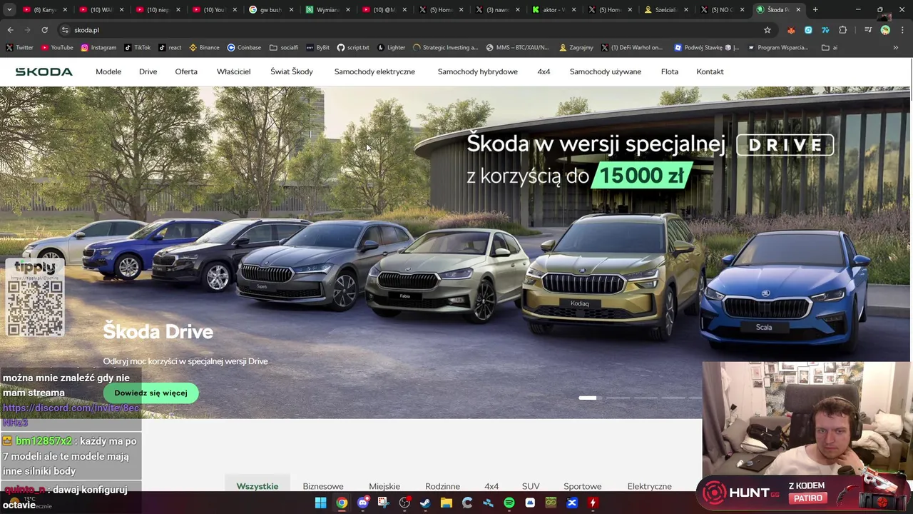913x514 pixels.
Task: Bookmark this page with the star icon
Action: pyautogui.click(x=767, y=30)
